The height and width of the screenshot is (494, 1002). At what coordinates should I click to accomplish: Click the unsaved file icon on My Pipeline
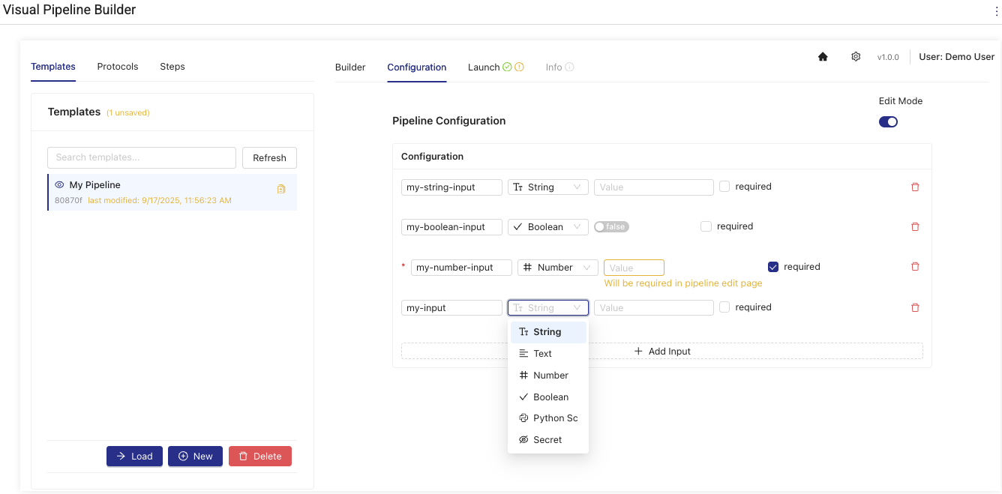coord(281,189)
